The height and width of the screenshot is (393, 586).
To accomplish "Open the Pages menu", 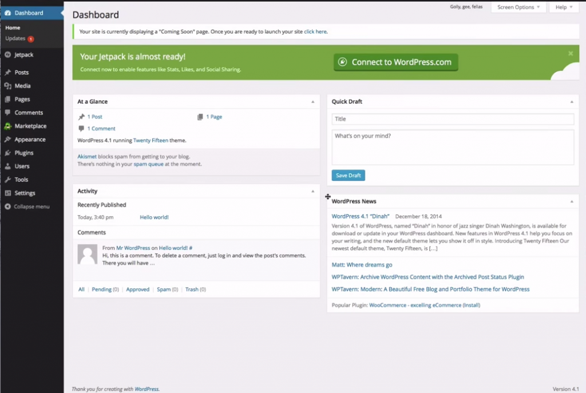I will (x=22, y=99).
